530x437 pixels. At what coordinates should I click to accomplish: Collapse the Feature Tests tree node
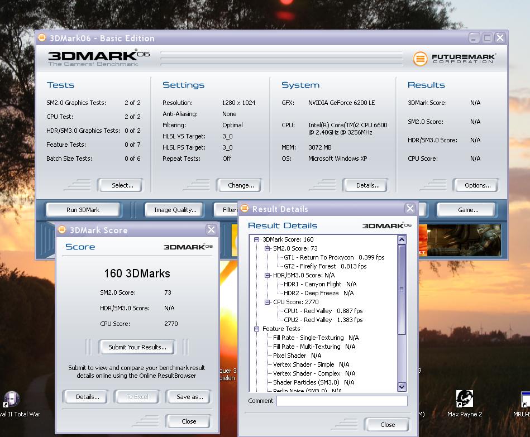(256, 329)
